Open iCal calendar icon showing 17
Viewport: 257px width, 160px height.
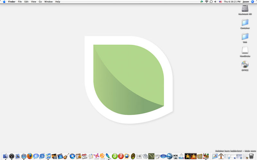pos(84,156)
